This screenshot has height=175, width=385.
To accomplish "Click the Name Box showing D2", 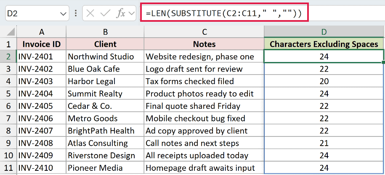I will (x=37, y=13).
